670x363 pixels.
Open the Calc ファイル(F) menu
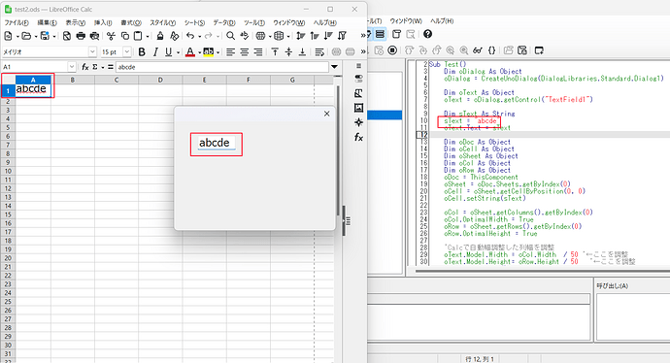pos(17,22)
